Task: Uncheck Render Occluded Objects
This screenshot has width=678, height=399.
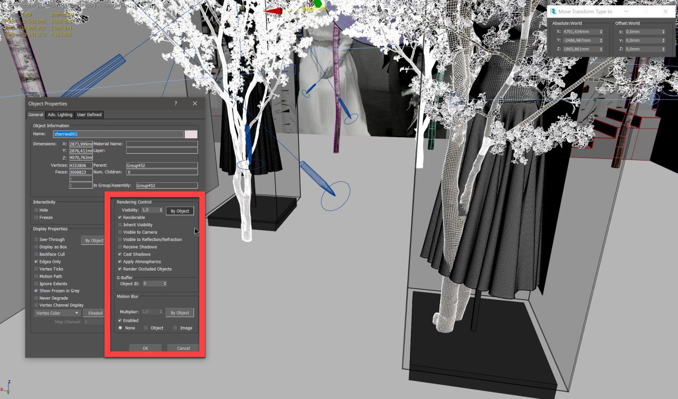Action: pos(120,269)
